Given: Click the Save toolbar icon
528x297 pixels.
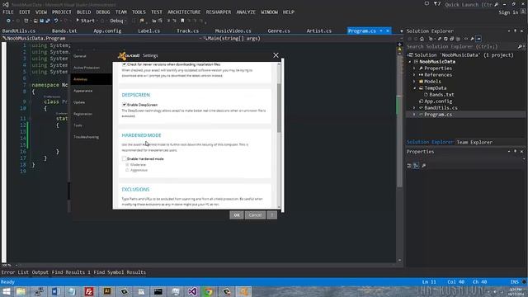Looking at the screenshot, I should tap(42, 21).
